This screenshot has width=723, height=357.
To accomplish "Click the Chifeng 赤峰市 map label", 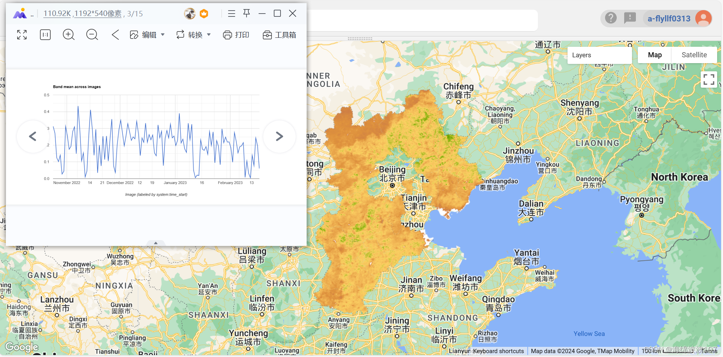I will click(x=459, y=91).
